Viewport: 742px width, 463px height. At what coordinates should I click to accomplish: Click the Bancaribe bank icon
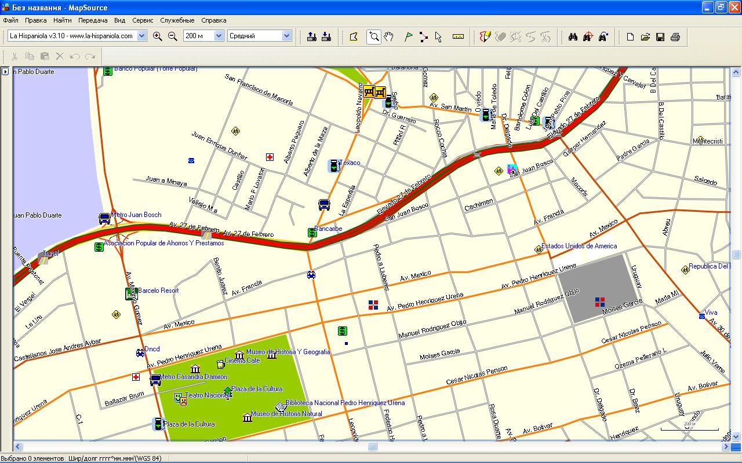coord(312,233)
